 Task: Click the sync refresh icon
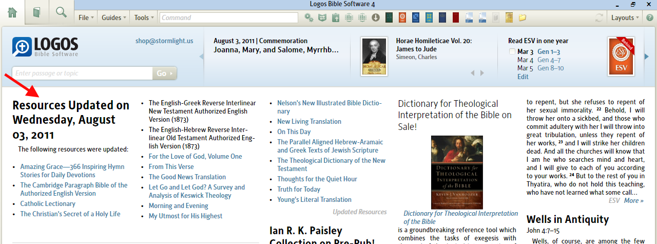tap(599, 17)
